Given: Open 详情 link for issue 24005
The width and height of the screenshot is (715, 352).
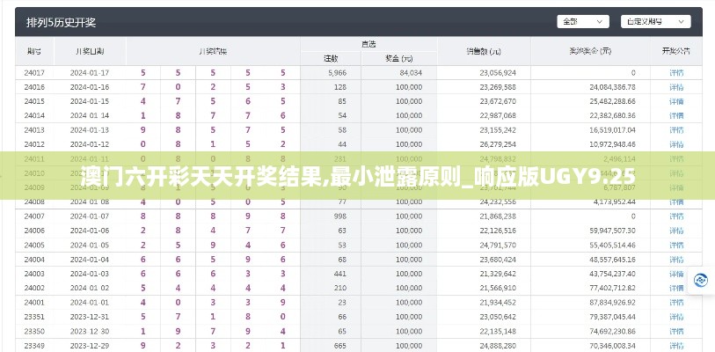Looking at the screenshot, I should tap(676, 246).
